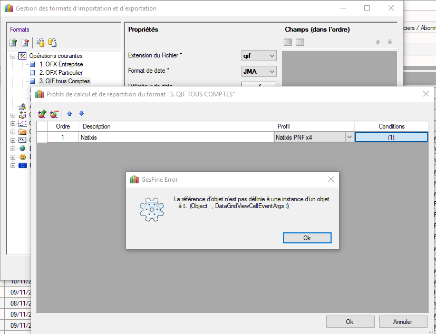This screenshot has width=436, height=334.
Task: Click the remove calculation profile icon
Action: pyautogui.click(x=54, y=113)
